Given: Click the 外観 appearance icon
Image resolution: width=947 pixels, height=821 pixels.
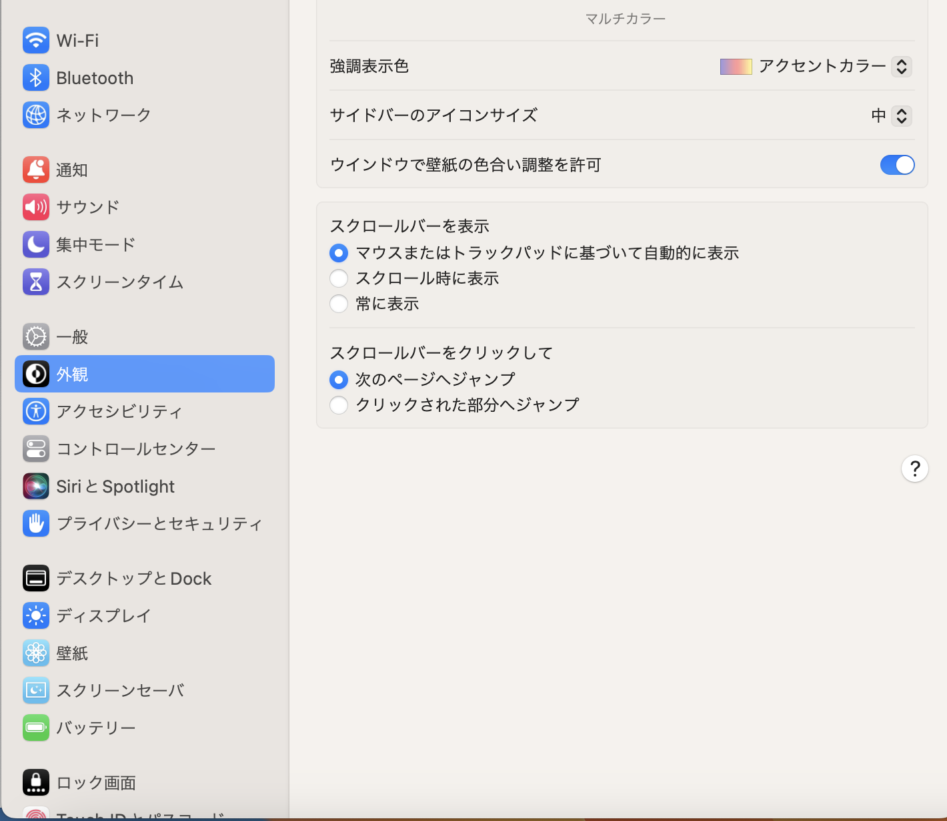Looking at the screenshot, I should 36,374.
